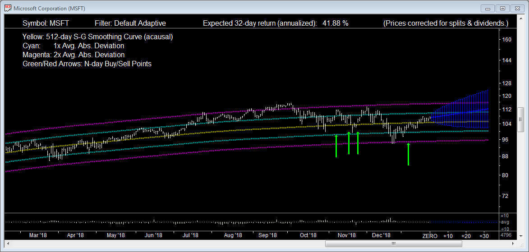Click the Dec '18 date label
This screenshot has height=252, width=529.
[x=382, y=235]
